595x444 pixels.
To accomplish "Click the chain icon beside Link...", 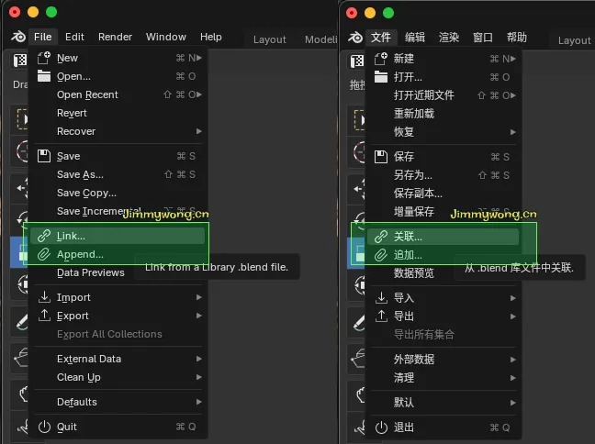I will click(x=44, y=236).
